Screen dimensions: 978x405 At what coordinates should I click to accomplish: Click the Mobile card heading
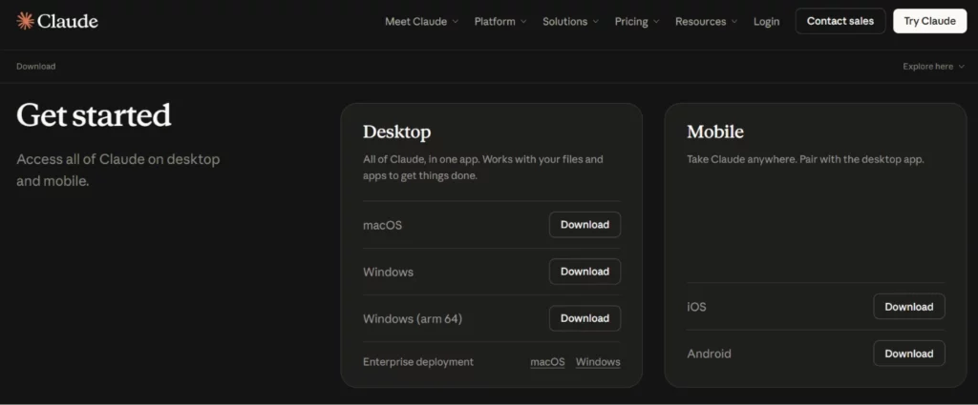click(x=715, y=132)
